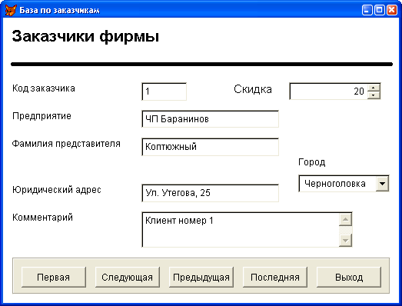Minimize the База по заказчикам window
402x306 pixels.
point(367,10)
